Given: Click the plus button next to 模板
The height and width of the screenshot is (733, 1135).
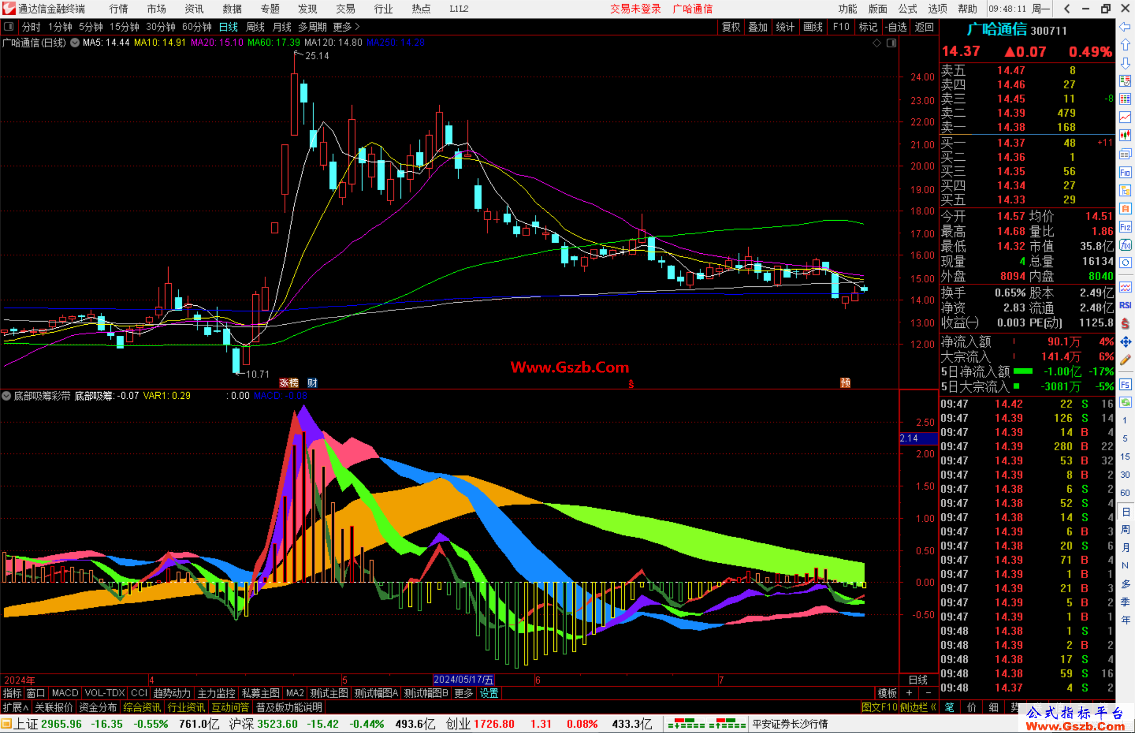Looking at the screenshot, I should coord(910,693).
